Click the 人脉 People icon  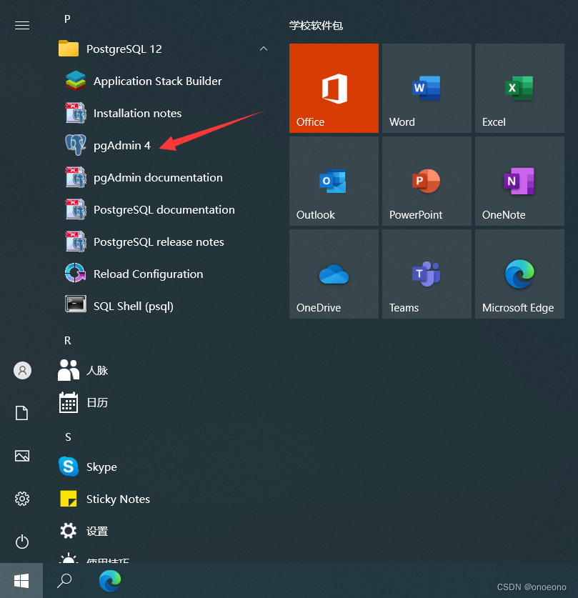tap(69, 370)
